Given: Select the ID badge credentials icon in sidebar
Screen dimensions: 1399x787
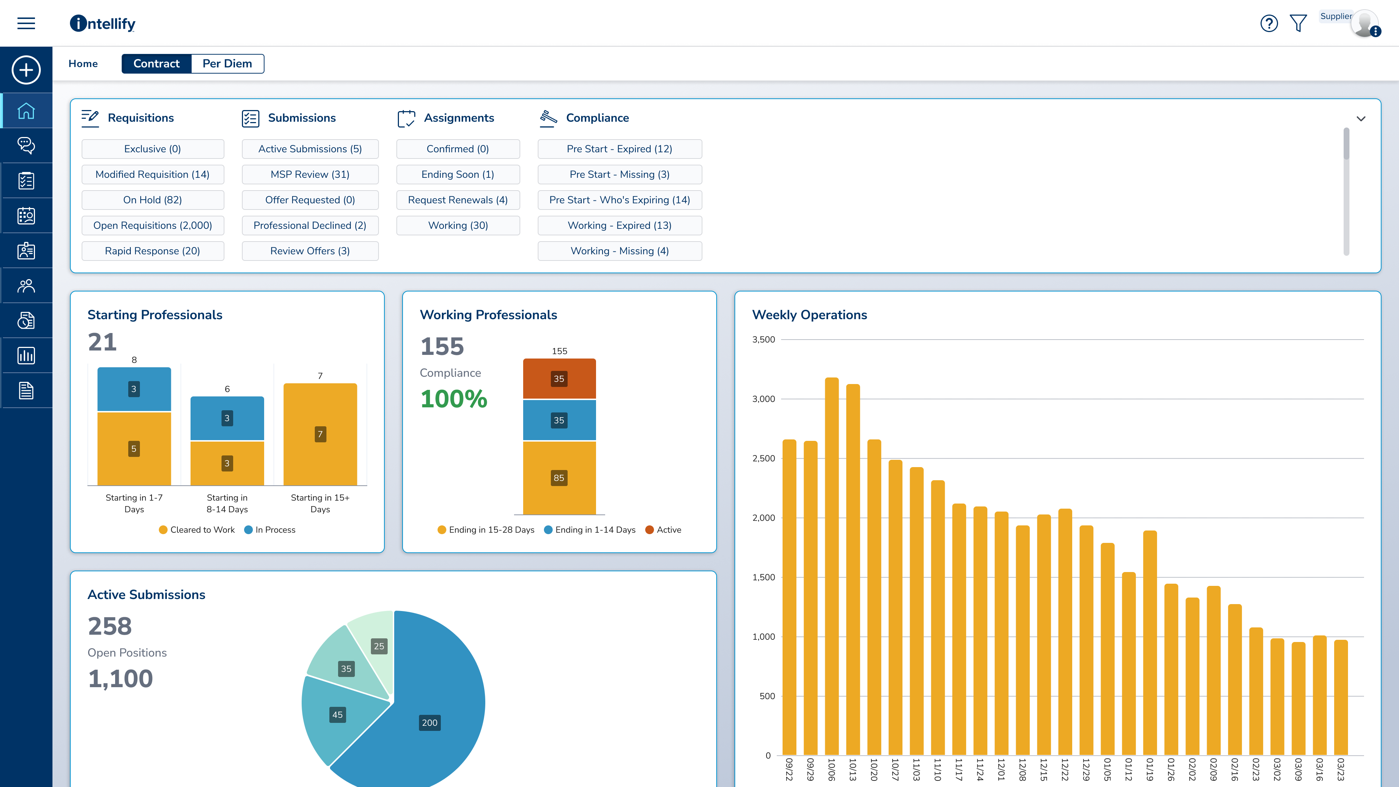Looking at the screenshot, I should pyautogui.click(x=26, y=250).
